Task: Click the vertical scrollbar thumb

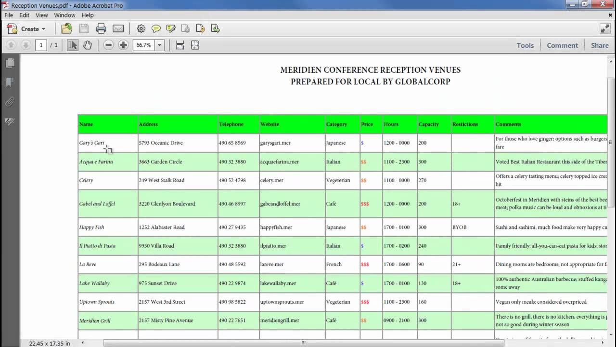Action: (611, 142)
